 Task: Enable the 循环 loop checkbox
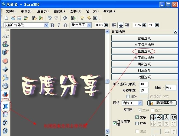128,96
